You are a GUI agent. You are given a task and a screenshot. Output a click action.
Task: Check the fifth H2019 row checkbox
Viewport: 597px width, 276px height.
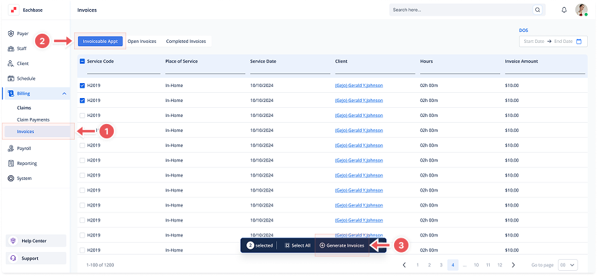coord(82,145)
